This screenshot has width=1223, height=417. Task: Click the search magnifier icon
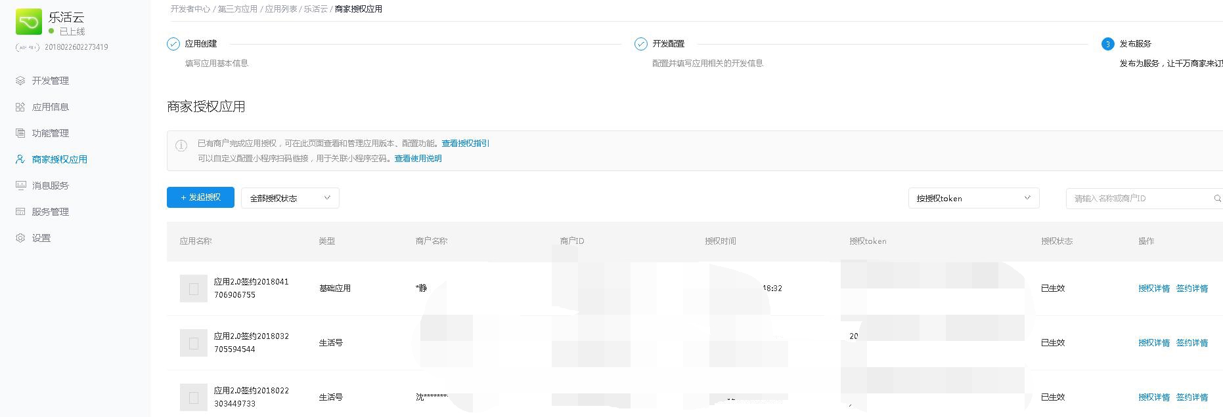(x=1218, y=198)
